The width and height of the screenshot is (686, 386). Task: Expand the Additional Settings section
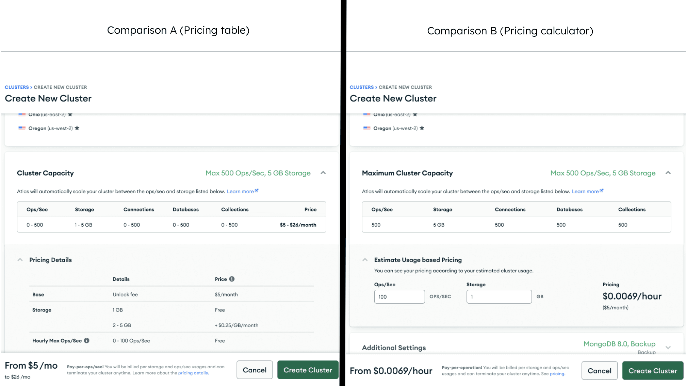(x=668, y=348)
